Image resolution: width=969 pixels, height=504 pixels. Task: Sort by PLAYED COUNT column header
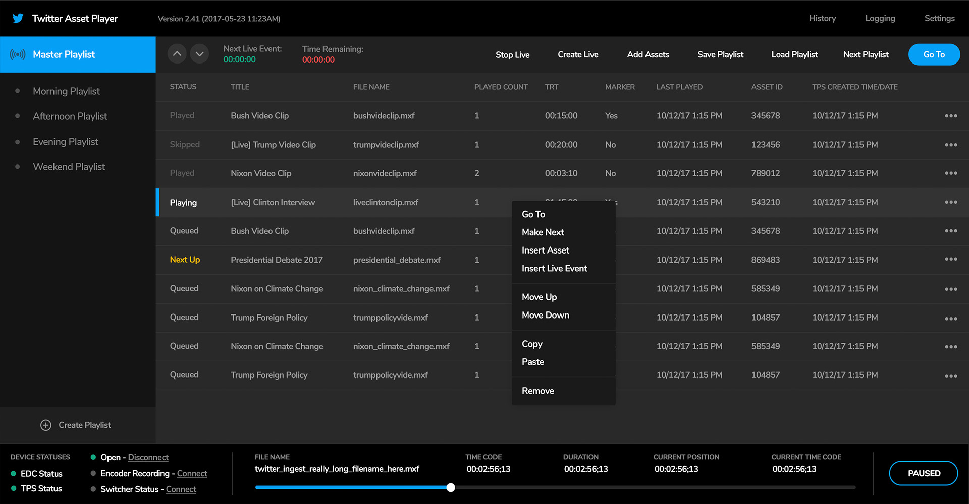(501, 87)
